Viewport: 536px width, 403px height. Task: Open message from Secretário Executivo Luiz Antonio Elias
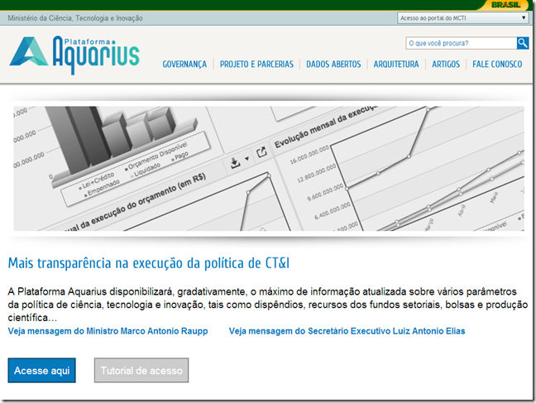[347, 331]
